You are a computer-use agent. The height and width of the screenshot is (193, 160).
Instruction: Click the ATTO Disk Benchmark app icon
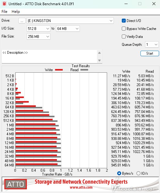click(x=4, y=4)
